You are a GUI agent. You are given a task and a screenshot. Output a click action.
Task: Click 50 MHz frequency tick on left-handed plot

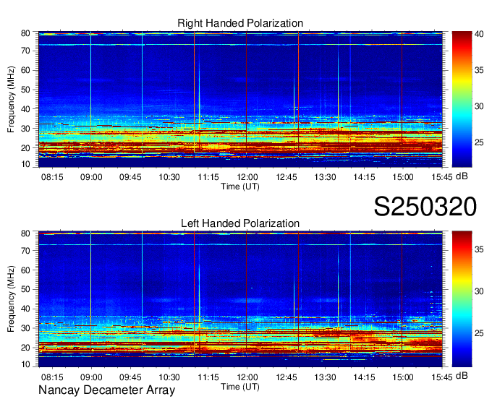(25, 289)
